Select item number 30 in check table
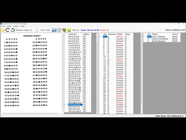The width and height of the screenshot is (186, 140). (x=105, y=100)
